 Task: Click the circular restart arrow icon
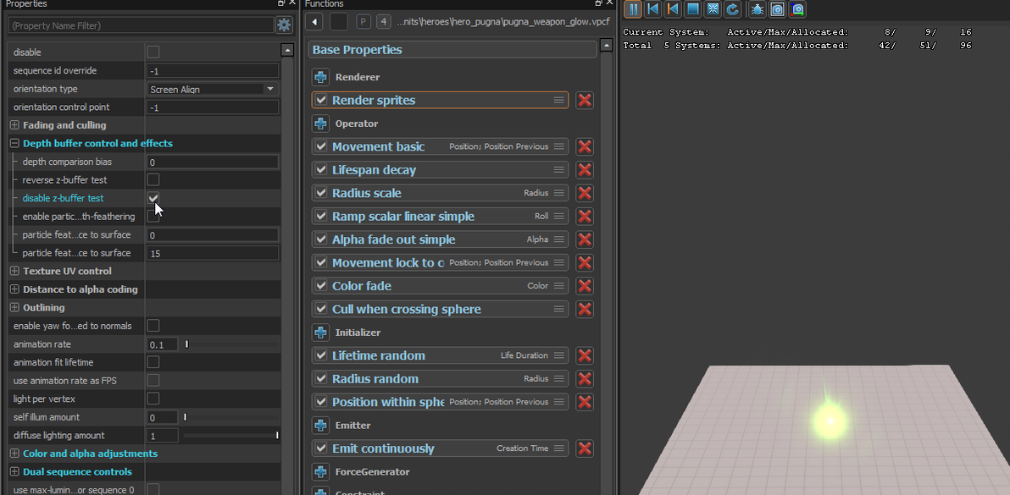point(732,9)
